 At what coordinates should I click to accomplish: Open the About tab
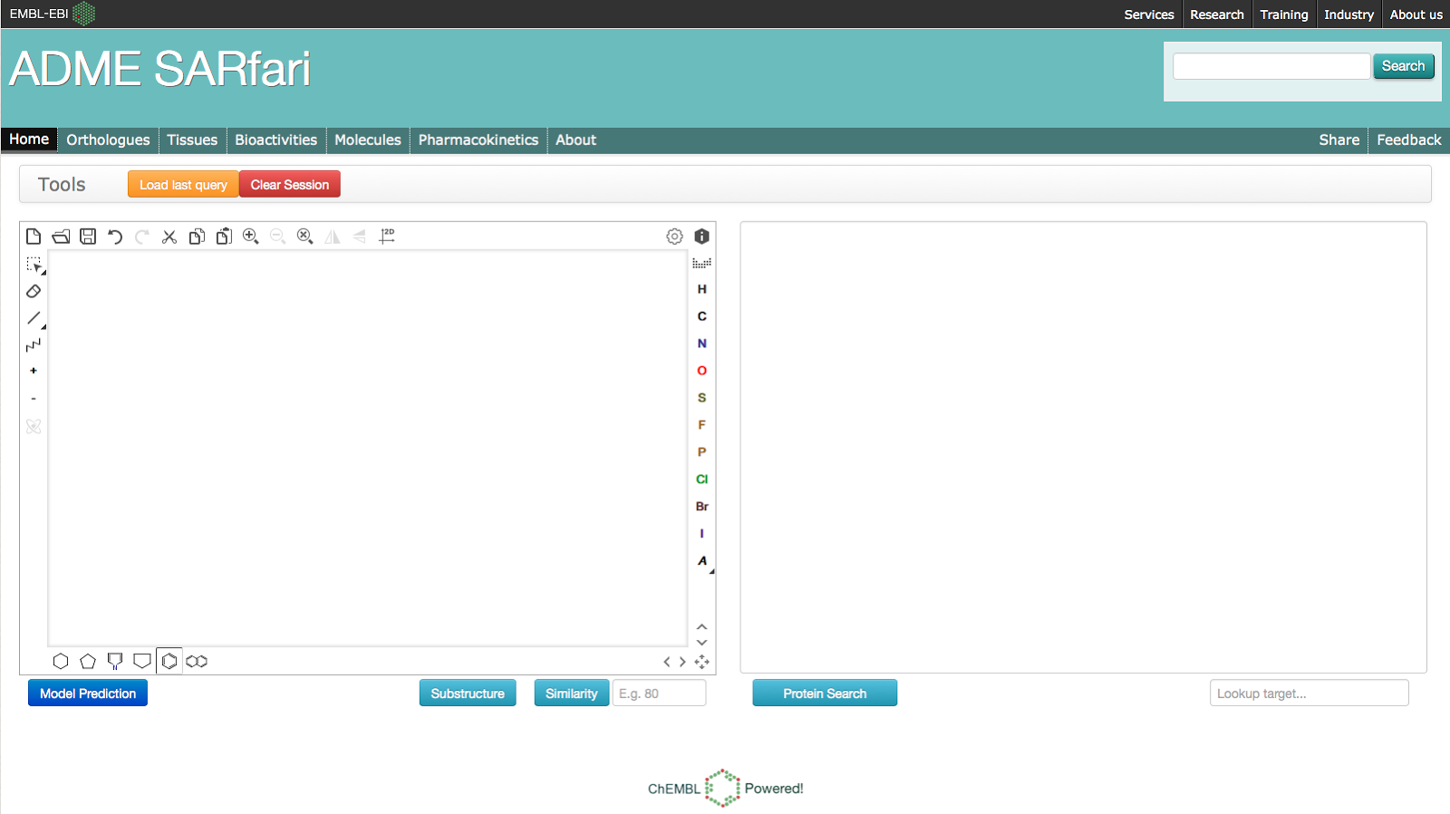575,140
